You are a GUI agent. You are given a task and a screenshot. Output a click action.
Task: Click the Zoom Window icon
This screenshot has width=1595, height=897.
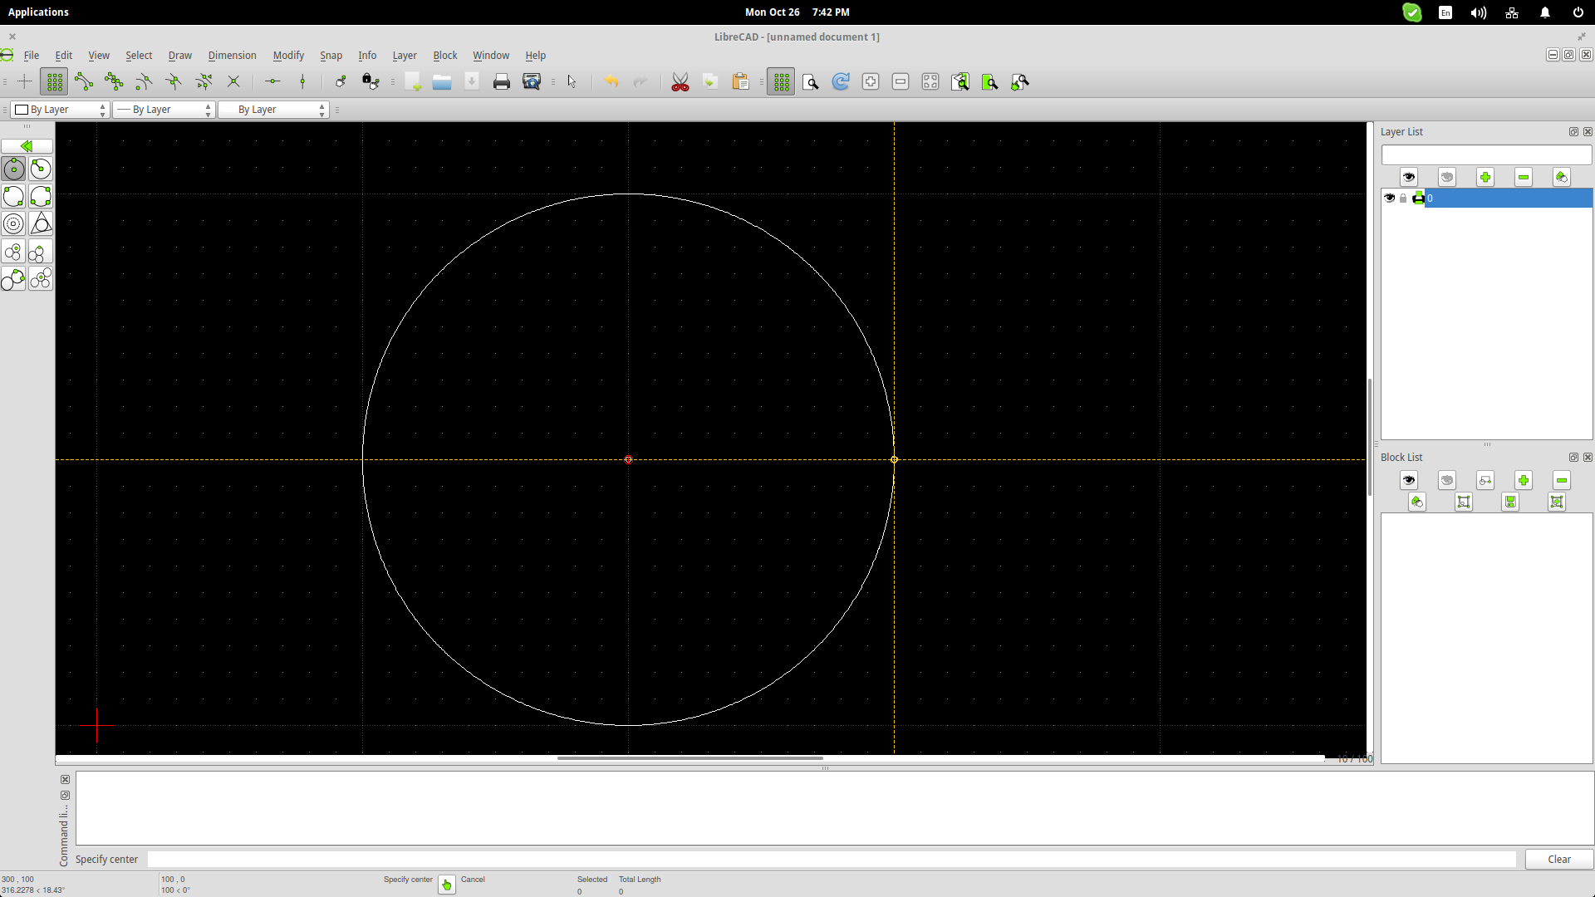(x=990, y=81)
